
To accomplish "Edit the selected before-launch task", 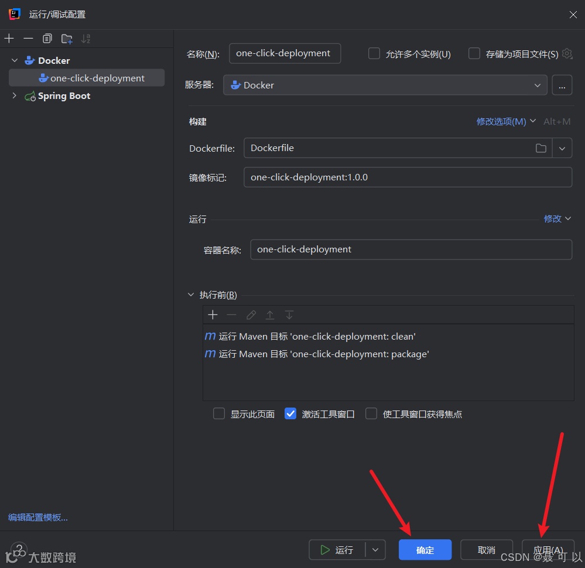I will pos(251,315).
